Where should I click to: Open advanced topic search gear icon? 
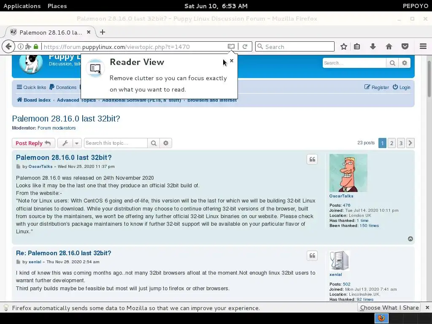coord(165,143)
